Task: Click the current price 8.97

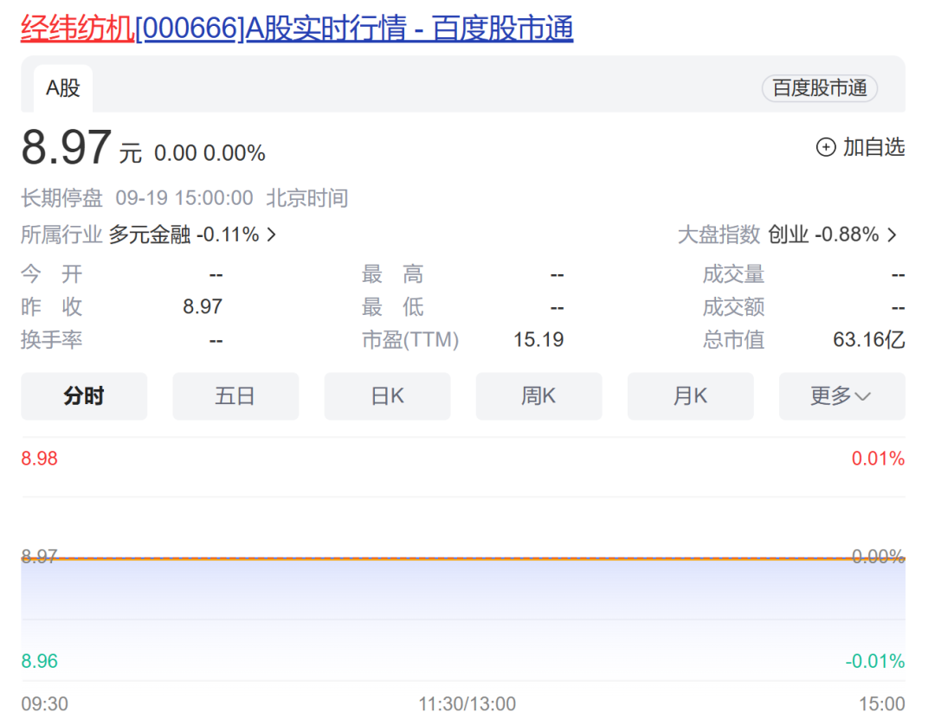Action: 66,147
